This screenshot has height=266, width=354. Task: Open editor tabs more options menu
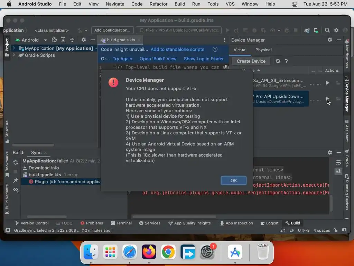[224, 40]
